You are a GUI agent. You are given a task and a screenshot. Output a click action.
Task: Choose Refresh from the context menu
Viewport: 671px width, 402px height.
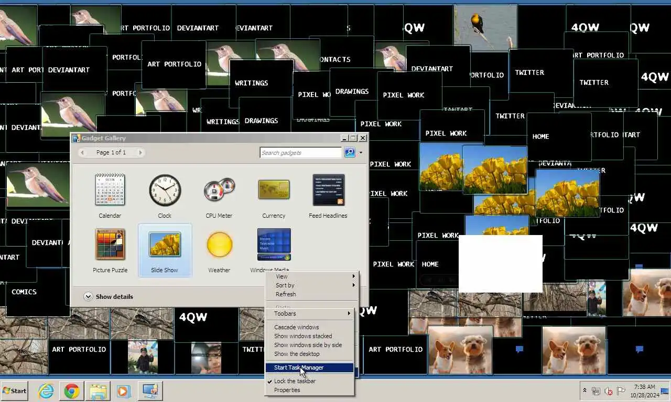pyautogui.click(x=313, y=294)
